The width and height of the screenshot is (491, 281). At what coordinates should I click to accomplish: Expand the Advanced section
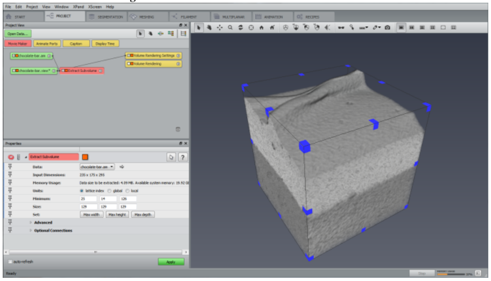point(31,222)
